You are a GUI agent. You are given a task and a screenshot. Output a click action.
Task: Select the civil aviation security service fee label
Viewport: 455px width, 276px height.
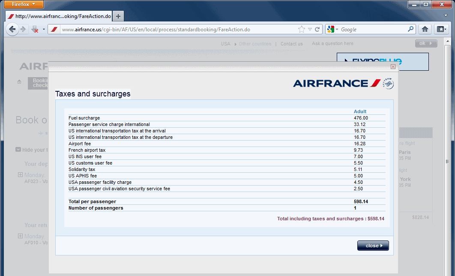tap(119, 189)
